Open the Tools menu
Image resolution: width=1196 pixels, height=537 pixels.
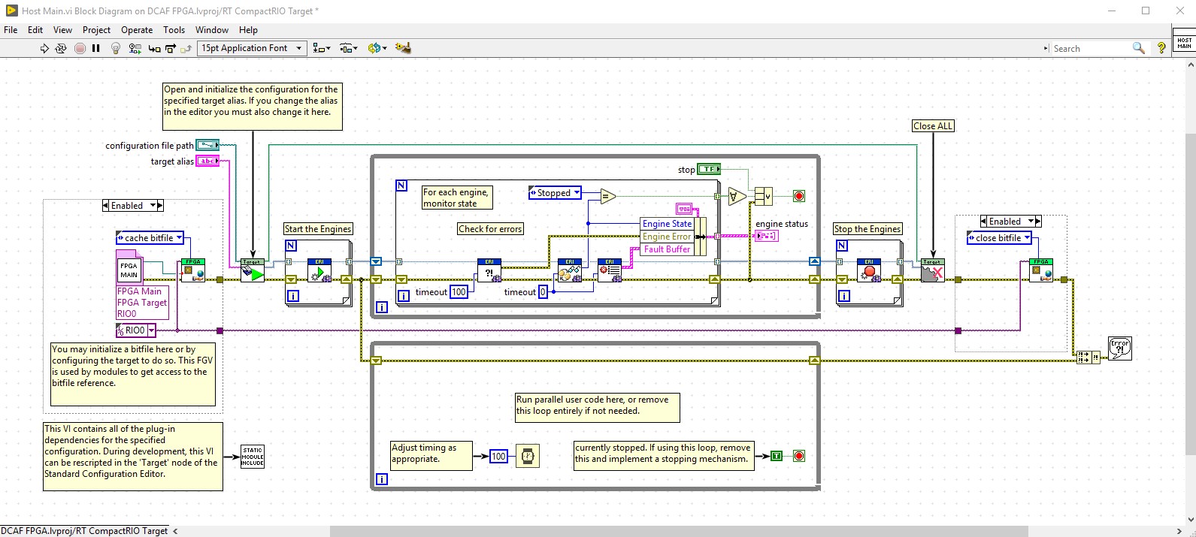click(174, 30)
